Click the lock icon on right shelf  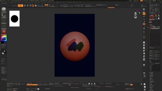pyautogui.click(x=144, y=22)
